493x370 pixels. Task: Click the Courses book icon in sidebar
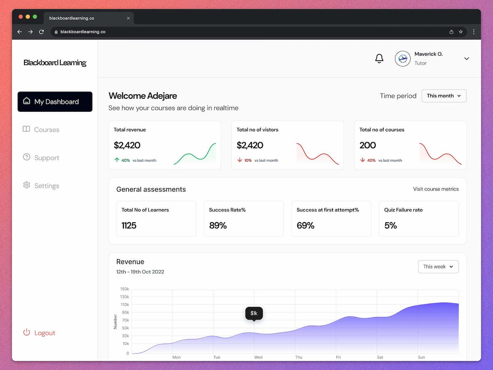click(x=26, y=129)
